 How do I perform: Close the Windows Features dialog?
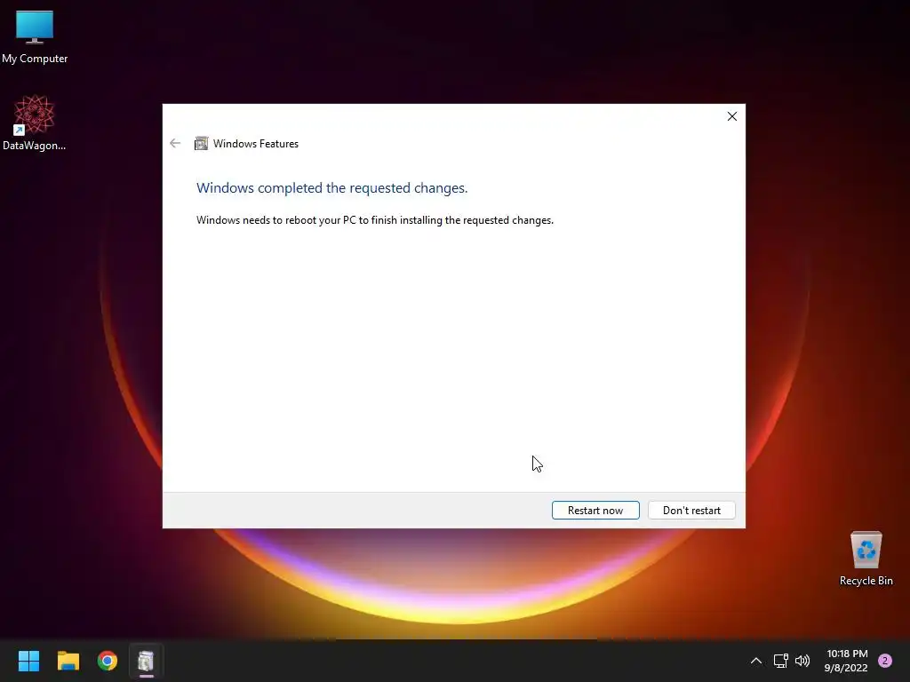click(732, 116)
